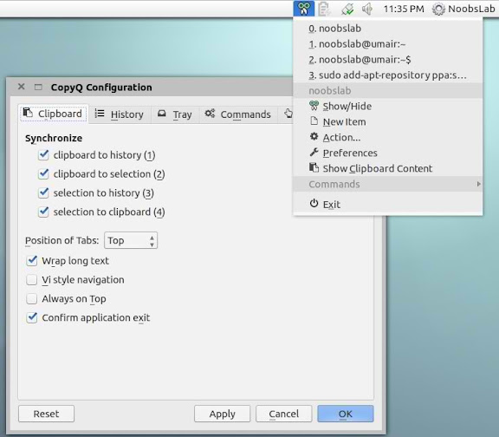
Task: Select tray item 0. noobslab
Action: [387, 29]
